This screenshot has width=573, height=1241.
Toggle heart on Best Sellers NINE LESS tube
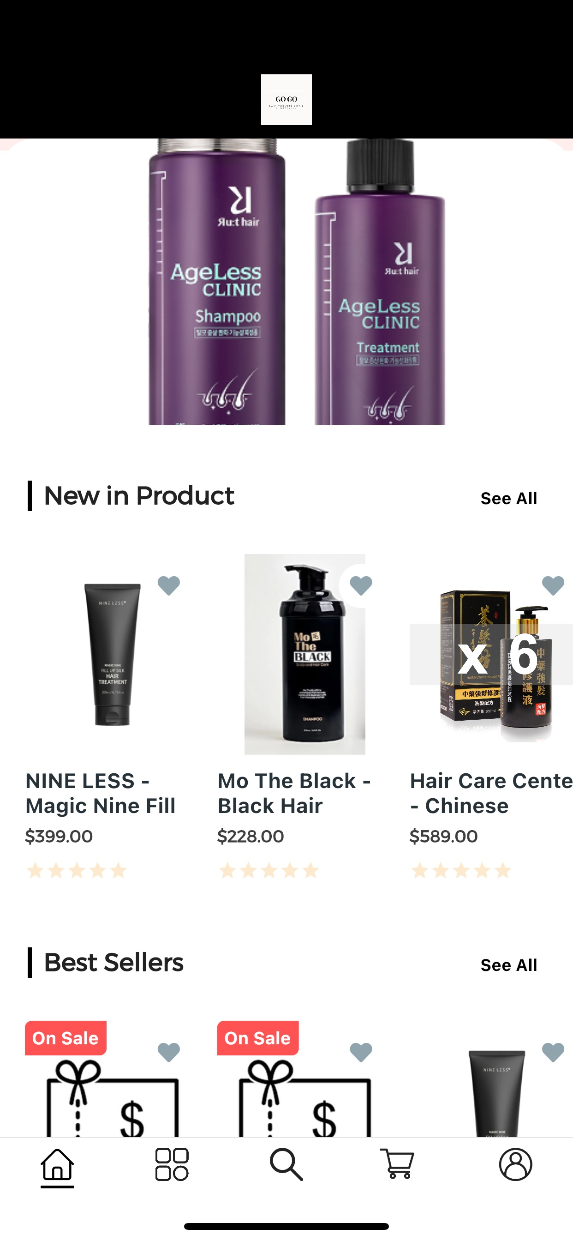point(553,1053)
